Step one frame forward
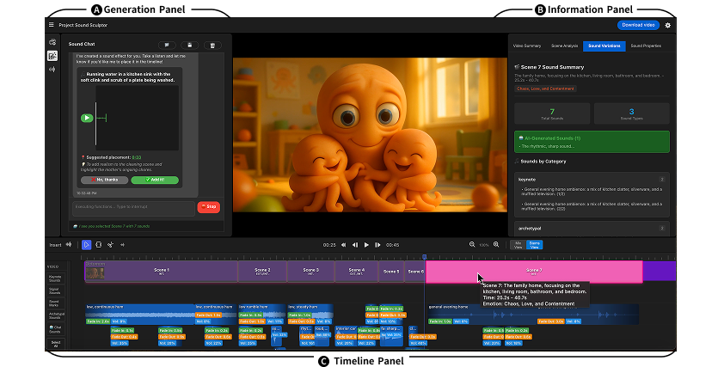The image size is (724, 367). point(377,245)
